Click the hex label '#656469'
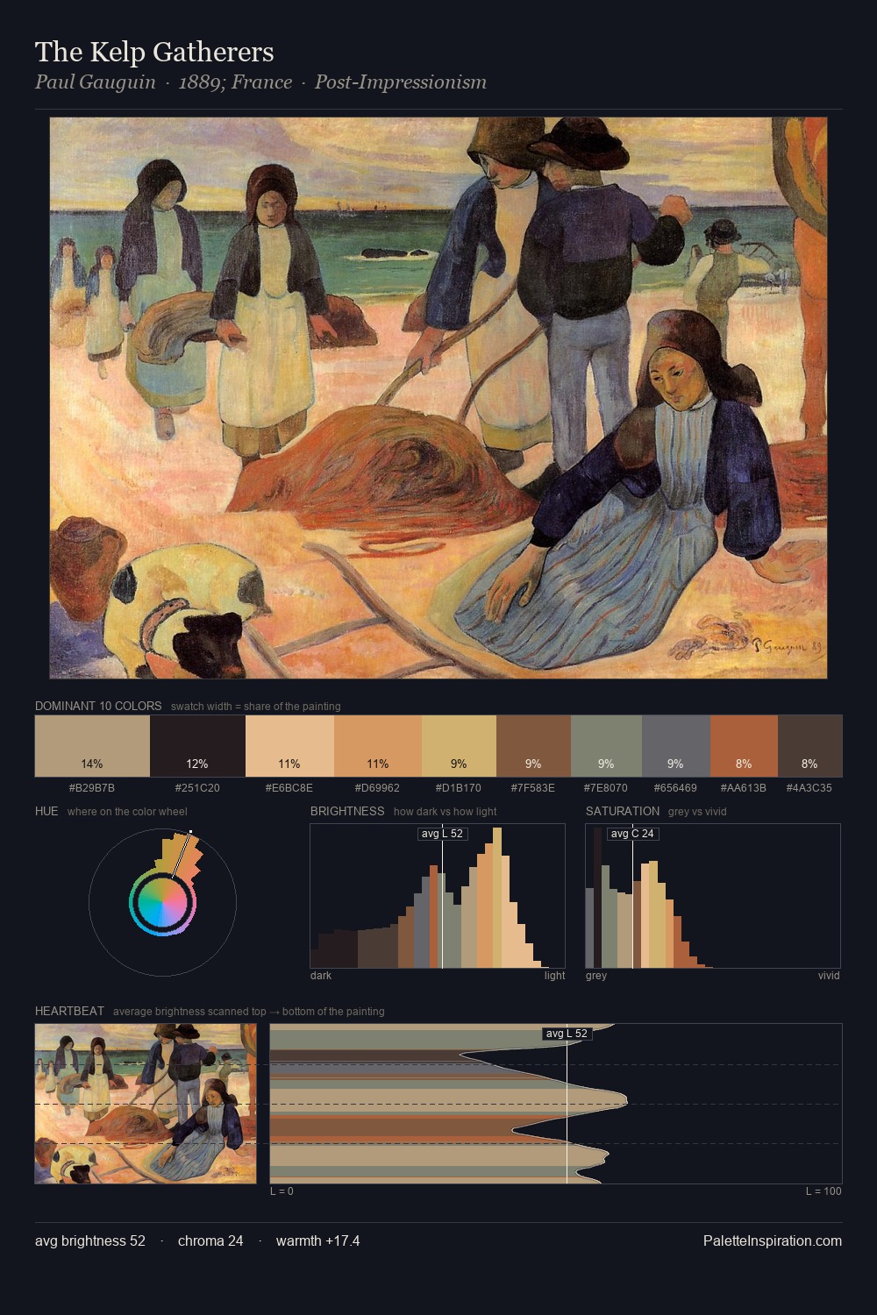The width and height of the screenshot is (877, 1315). click(675, 788)
